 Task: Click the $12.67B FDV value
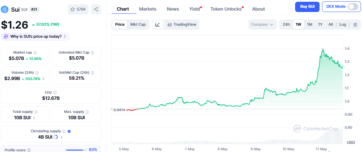pos(51,98)
